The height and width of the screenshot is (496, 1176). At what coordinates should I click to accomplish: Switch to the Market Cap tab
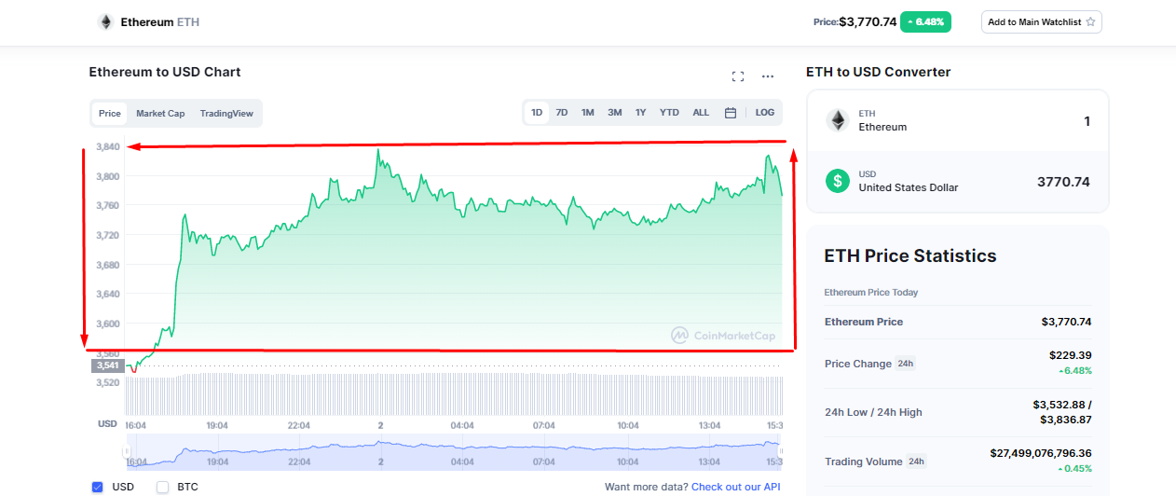(x=160, y=114)
